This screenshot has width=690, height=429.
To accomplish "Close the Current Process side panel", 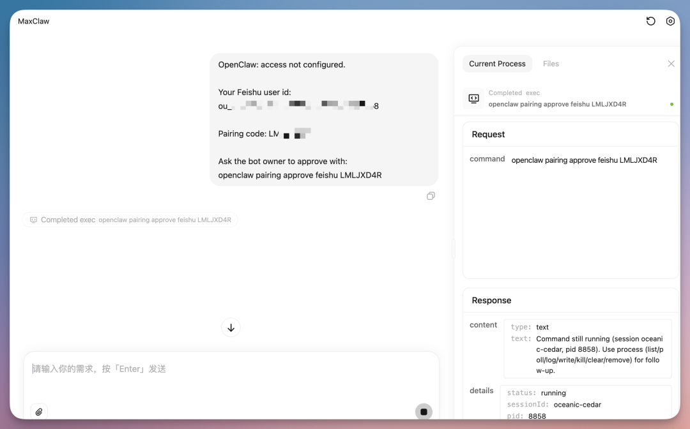I will 671,64.
